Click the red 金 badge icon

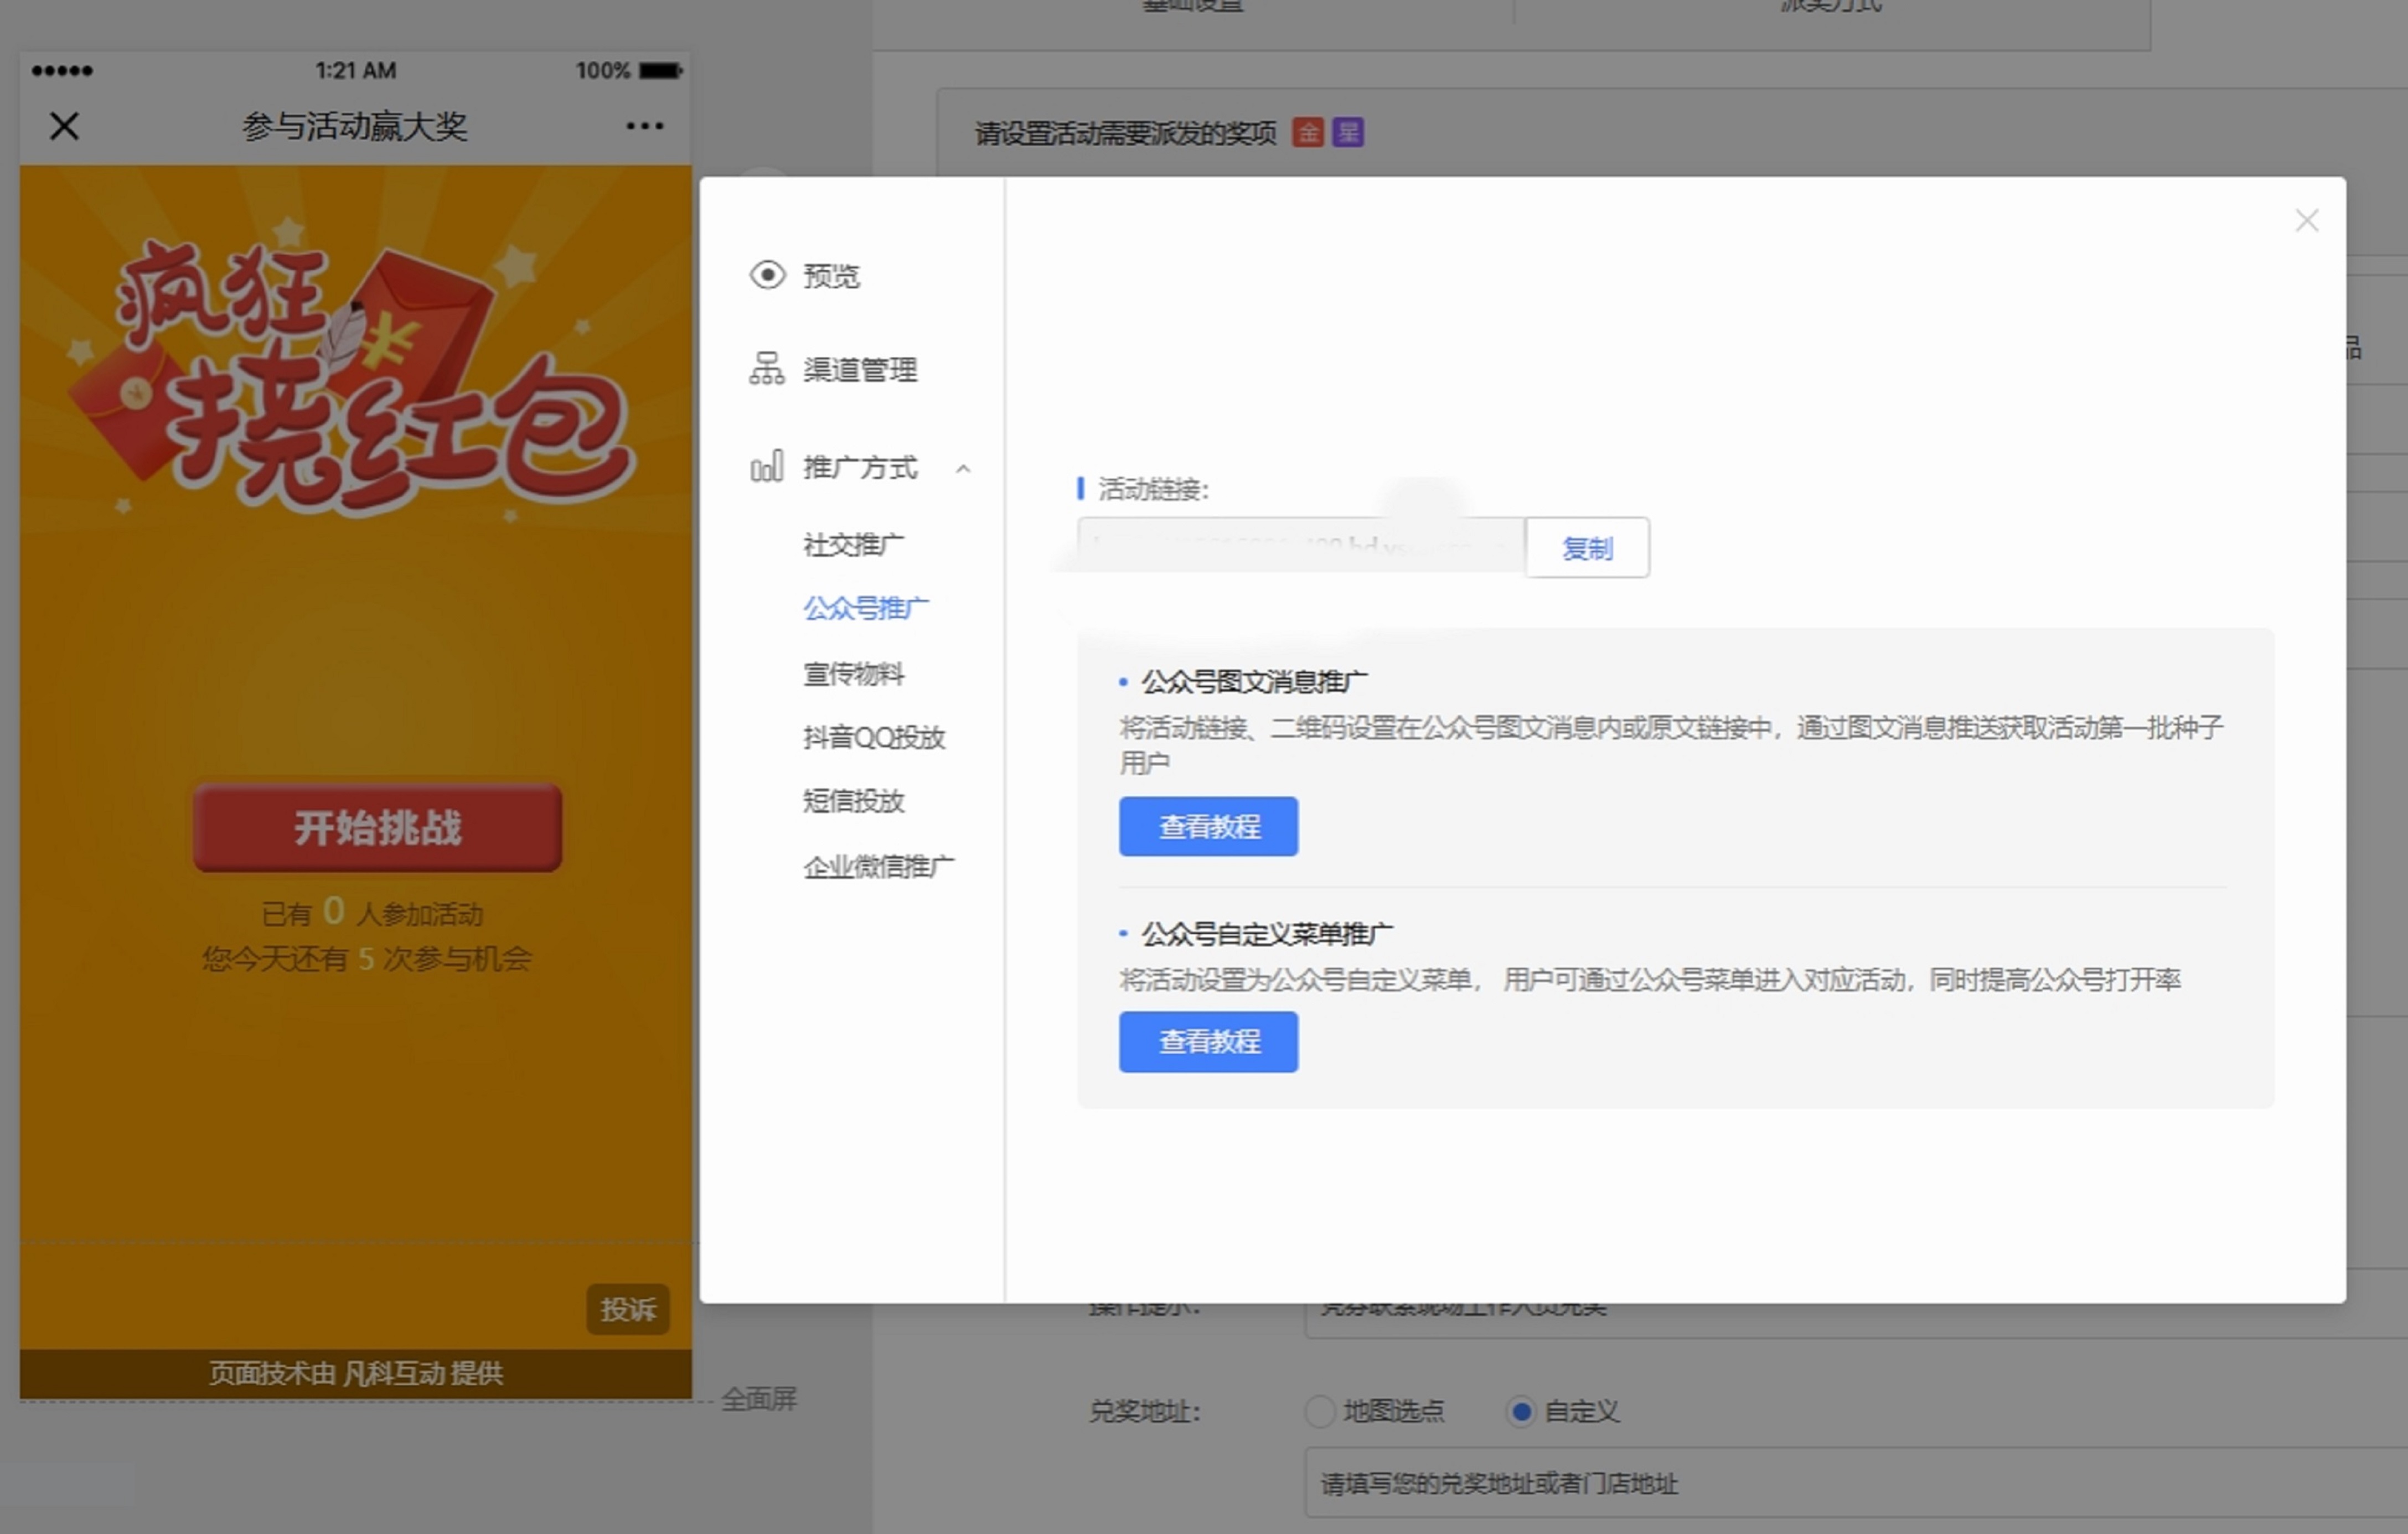click(x=1307, y=132)
